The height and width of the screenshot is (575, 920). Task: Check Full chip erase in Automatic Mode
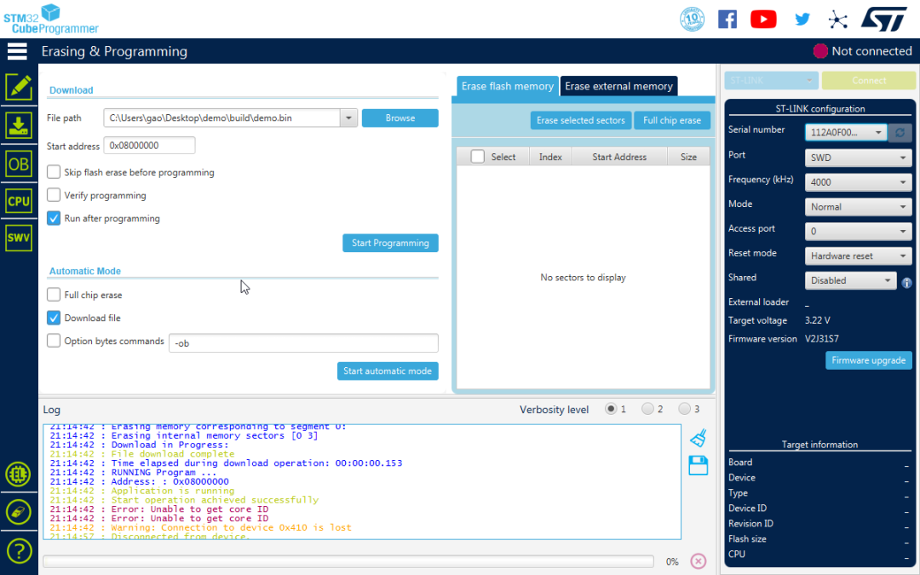(x=54, y=295)
